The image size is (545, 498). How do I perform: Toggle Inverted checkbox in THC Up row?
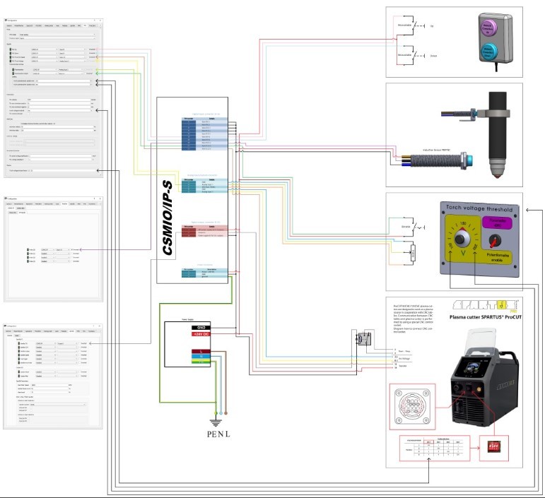tap(90, 50)
